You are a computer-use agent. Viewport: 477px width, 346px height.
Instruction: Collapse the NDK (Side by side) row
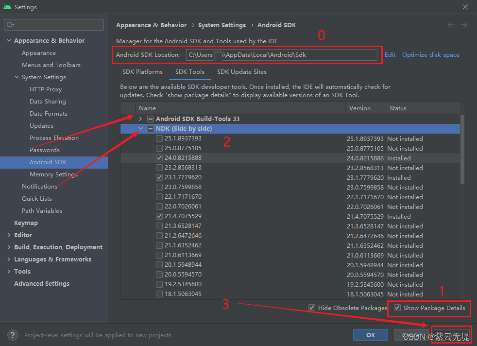pos(140,129)
